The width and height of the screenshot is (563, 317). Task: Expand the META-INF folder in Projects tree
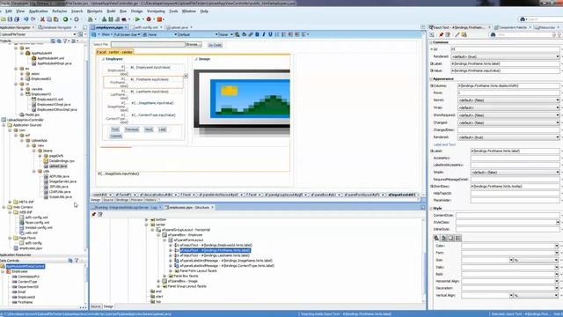tap(10, 202)
